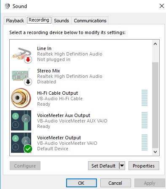The width and height of the screenshot is (166, 189).
Task: Select the VoiceMeeter Aux Output mixer icon
Action: [21, 120]
